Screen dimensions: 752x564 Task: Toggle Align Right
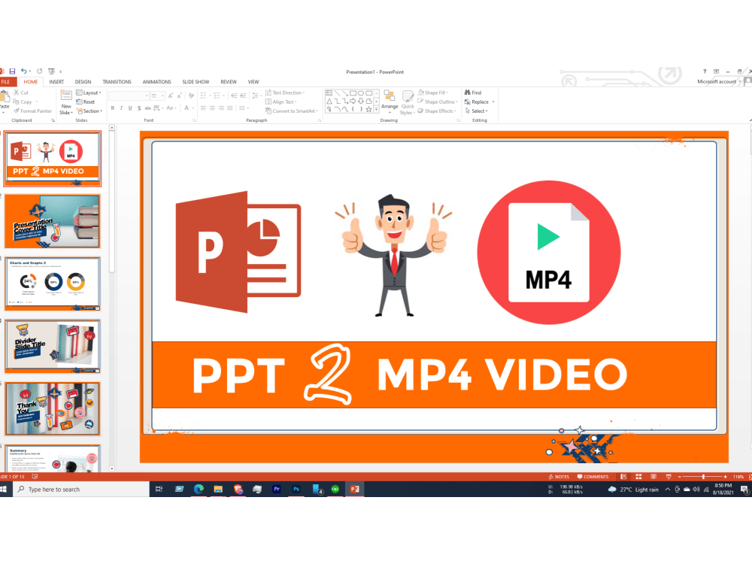click(221, 108)
